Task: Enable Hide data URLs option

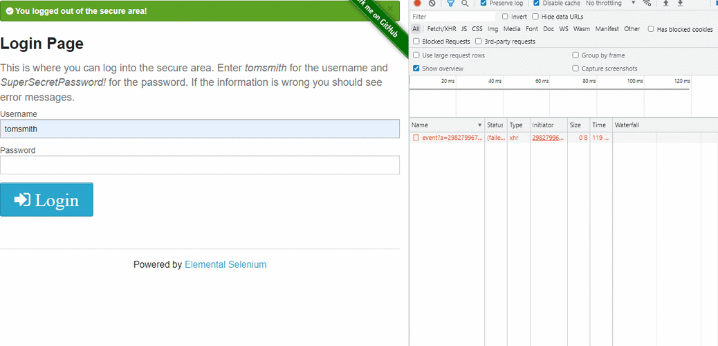Action: click(x=535, y=17)
